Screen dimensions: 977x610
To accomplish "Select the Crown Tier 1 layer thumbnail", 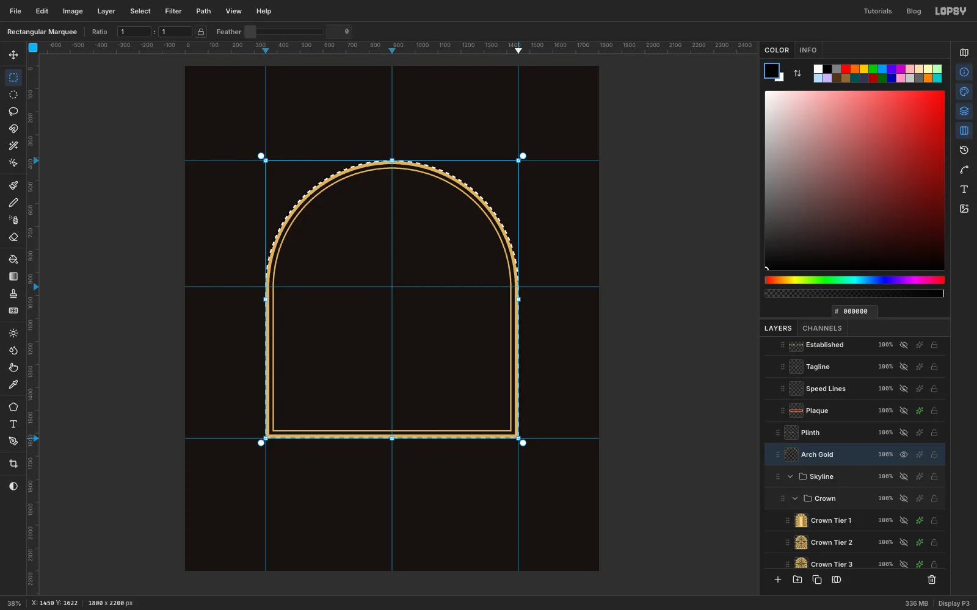I will click(x=801, y=520).
